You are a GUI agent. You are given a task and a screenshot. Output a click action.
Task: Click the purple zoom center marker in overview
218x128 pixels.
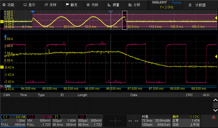coord(110,12)
